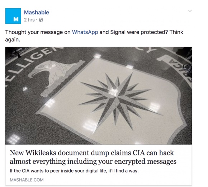Image resolution: width=208 pixels, height=187 pixels.
Task: Click the white "M" logo letter
Action: [16, 19]
